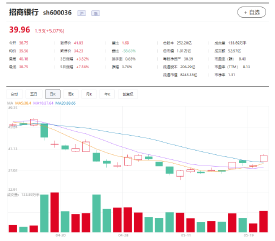Click the latest red volume bar
The height and width of the screenshot is (241, 275).
(263, 221)
